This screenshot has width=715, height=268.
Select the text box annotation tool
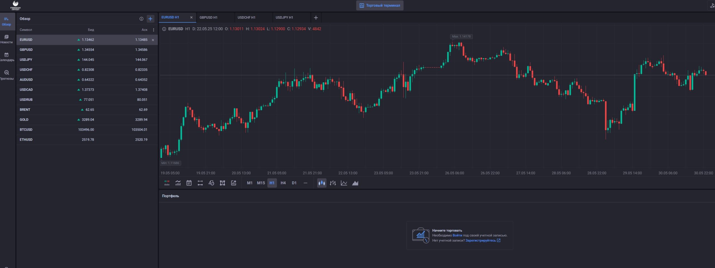[x=222, y=183]
